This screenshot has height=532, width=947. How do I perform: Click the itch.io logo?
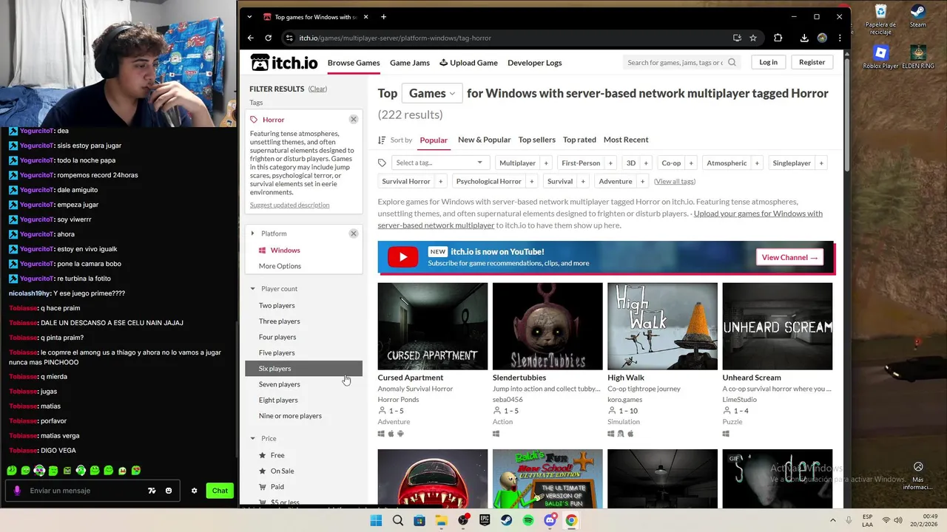coord(284,63)
